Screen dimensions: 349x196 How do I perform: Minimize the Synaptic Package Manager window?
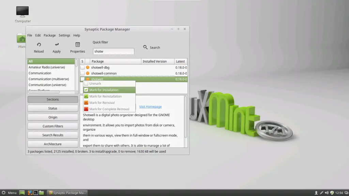(172, 29)
